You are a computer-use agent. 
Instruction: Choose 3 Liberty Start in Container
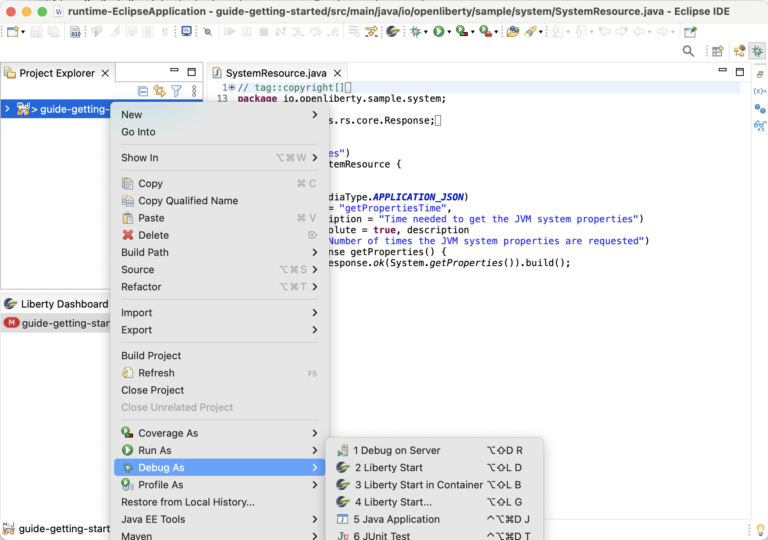tap(434, 485)
